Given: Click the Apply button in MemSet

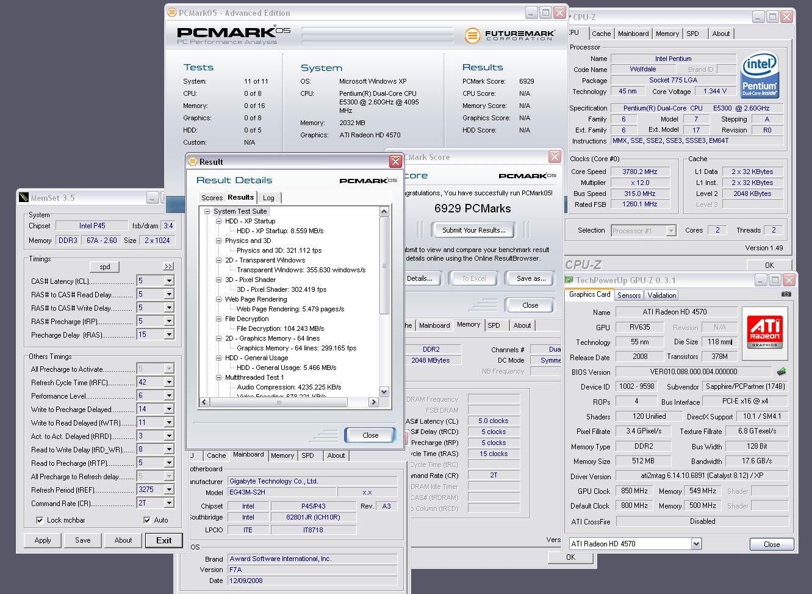Looking at the screenshot, I should click(43, 540).
